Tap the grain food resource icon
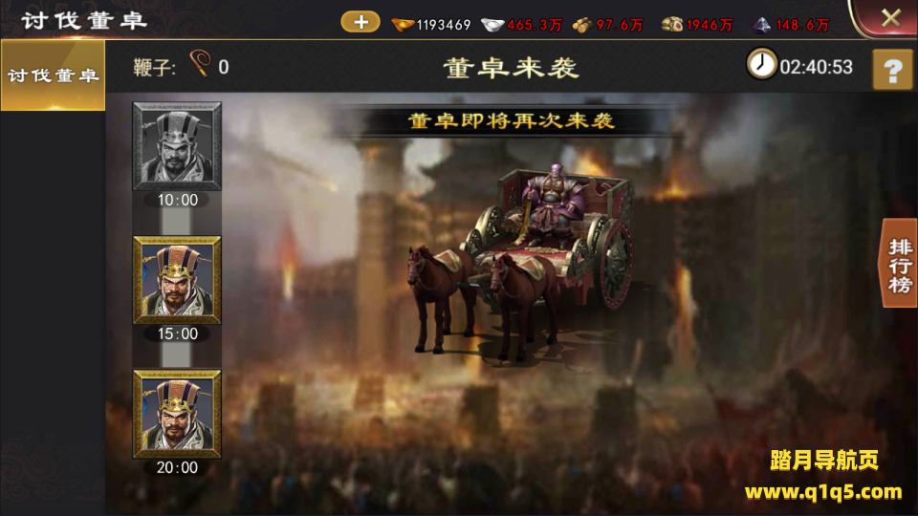 pos(582,25)
